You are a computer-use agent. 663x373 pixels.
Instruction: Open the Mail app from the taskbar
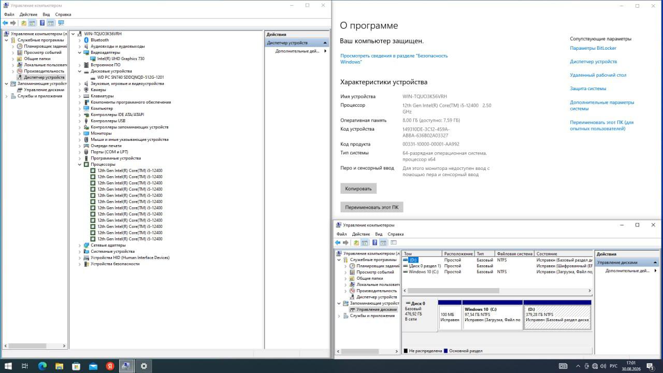click(x=93, y=366)
